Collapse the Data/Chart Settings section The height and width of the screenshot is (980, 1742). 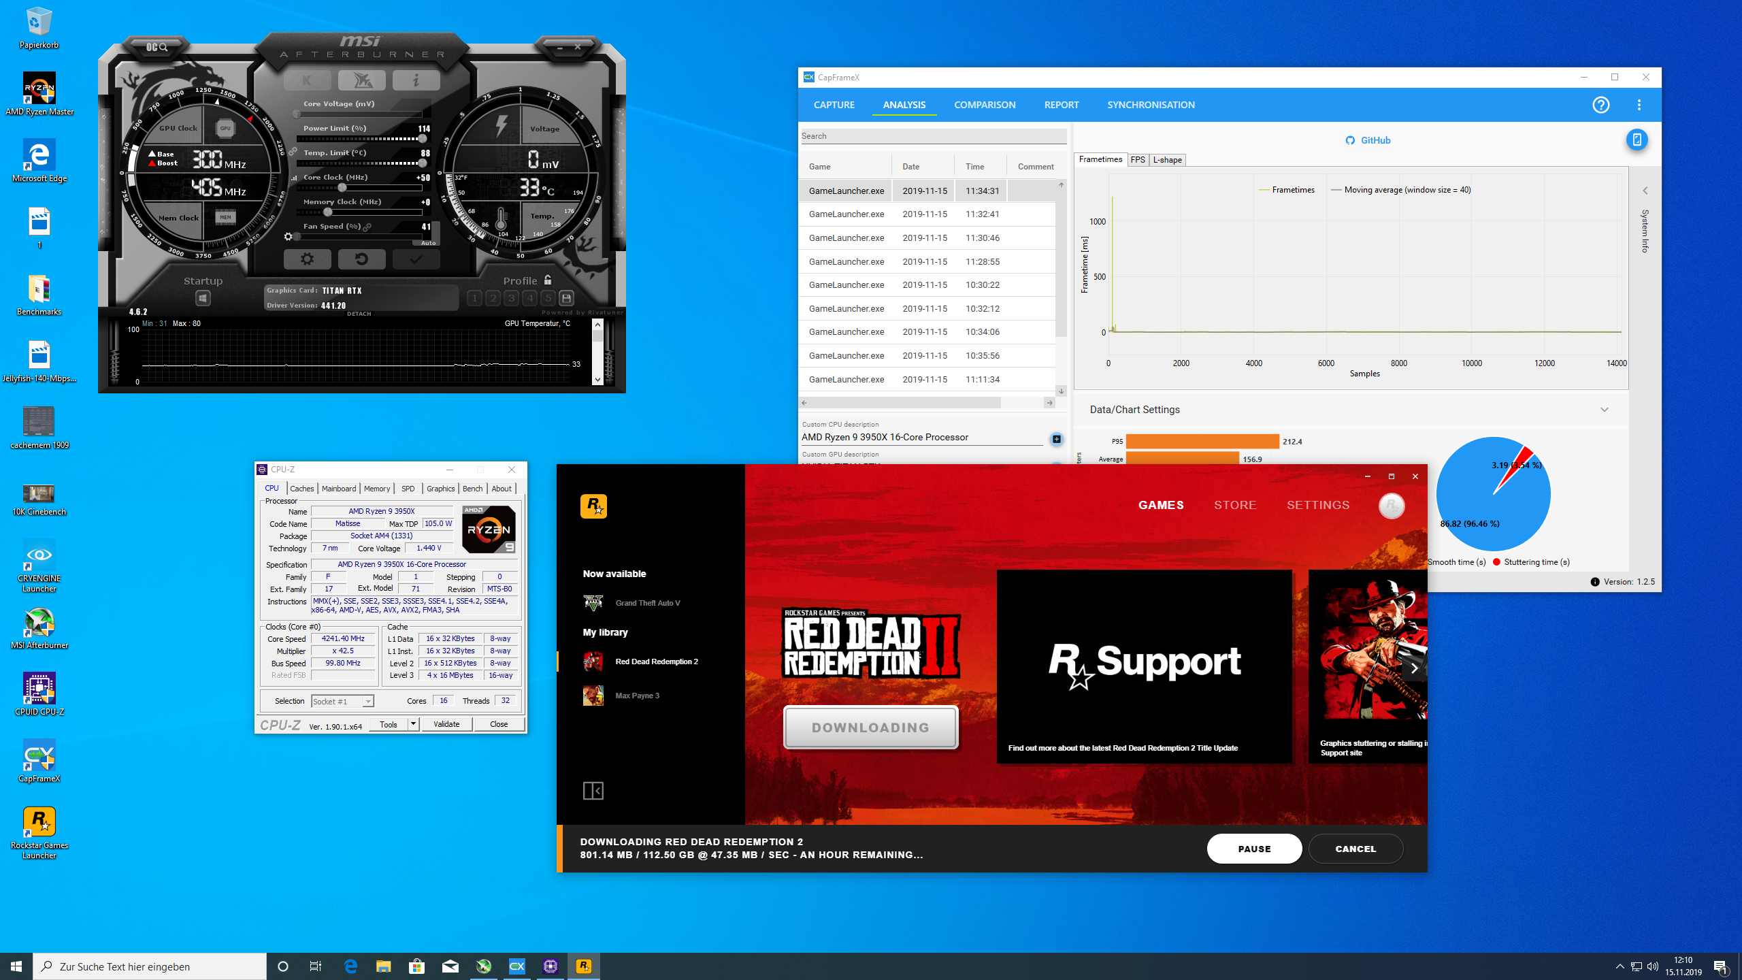click(1605, 409)
